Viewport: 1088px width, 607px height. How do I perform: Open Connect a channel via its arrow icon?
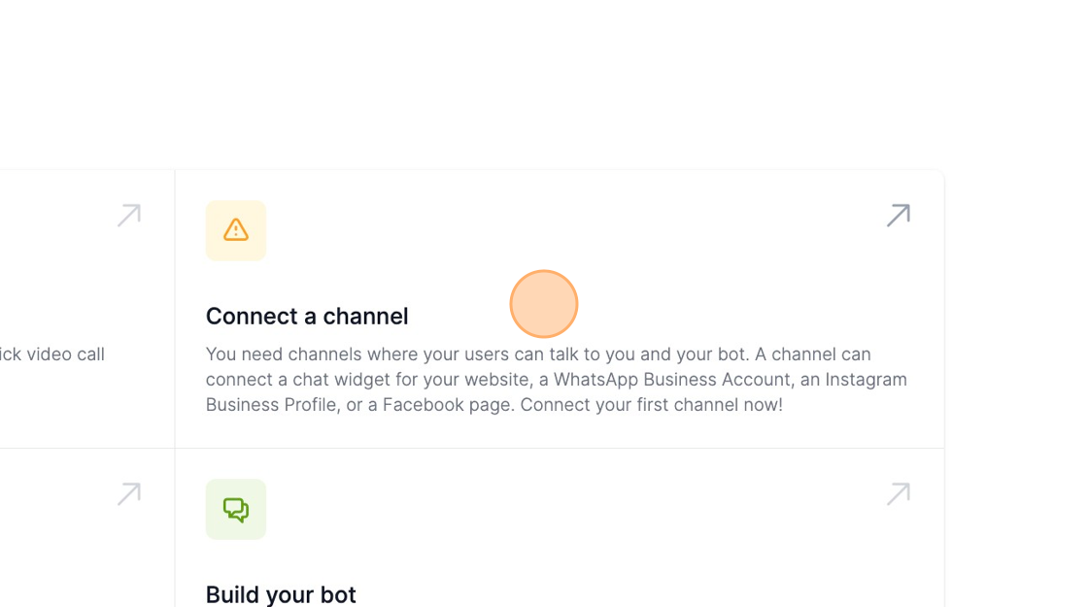pos(899,215)
